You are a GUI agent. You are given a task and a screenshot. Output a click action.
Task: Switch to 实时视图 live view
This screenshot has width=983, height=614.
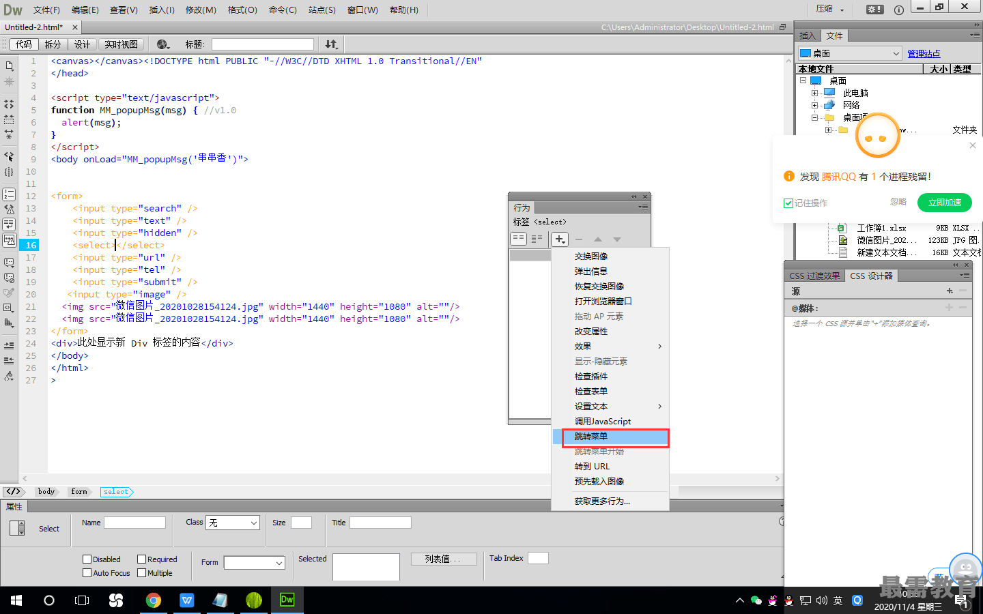click(122, 44)
